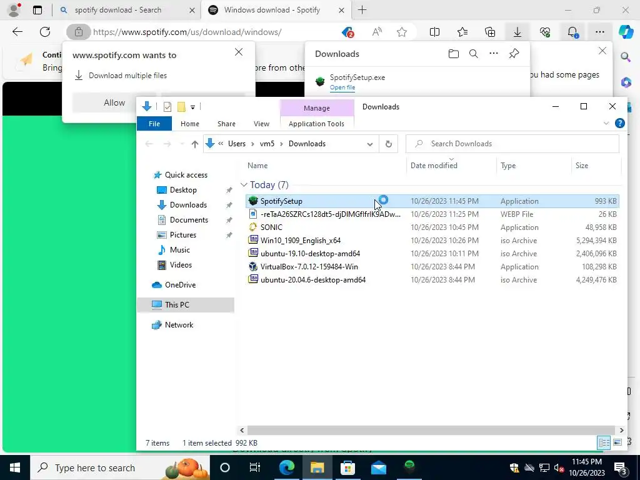Select Pictures in navigation pane
Image resolution: width=640 pixels, height=480 pixels.
pyautogui.click(x=183, y=235)
